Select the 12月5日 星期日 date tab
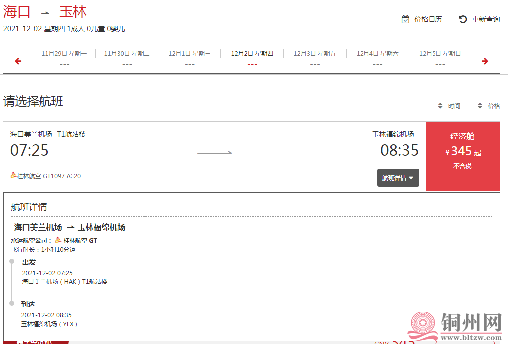This screenshot has height=344, width=508. tap(440, 58)
